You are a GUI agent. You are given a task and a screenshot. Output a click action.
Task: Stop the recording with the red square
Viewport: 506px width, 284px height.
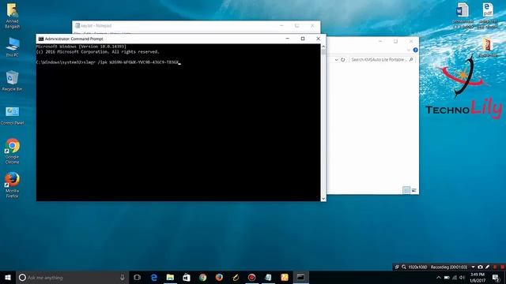tap(503, 267)
